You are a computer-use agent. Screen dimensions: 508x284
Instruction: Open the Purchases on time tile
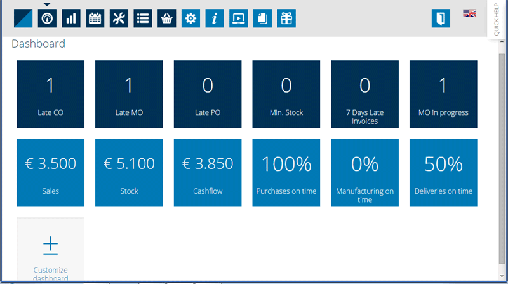pyautogui.click(x=286, y=173)
